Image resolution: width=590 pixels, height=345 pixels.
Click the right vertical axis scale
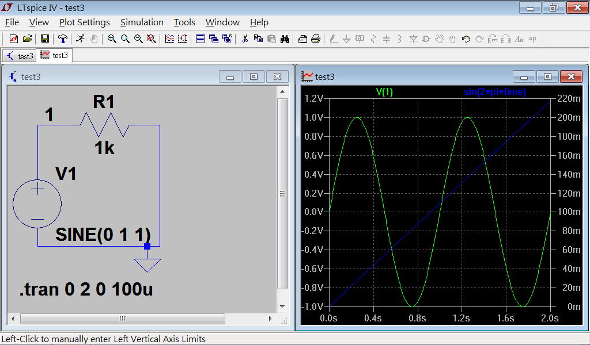coord(568,202)
